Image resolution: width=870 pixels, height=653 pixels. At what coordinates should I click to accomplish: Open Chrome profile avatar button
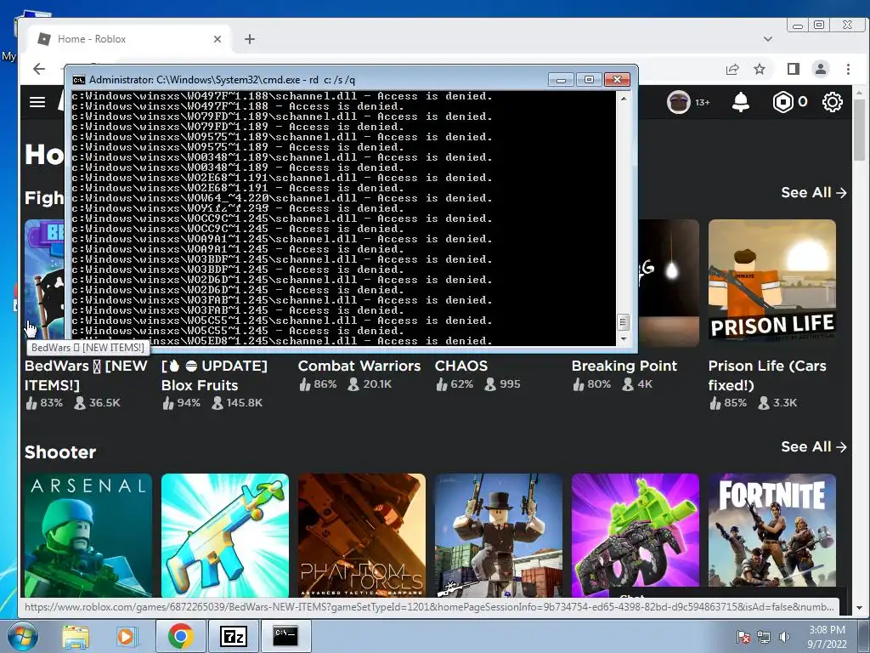(821, 69)
